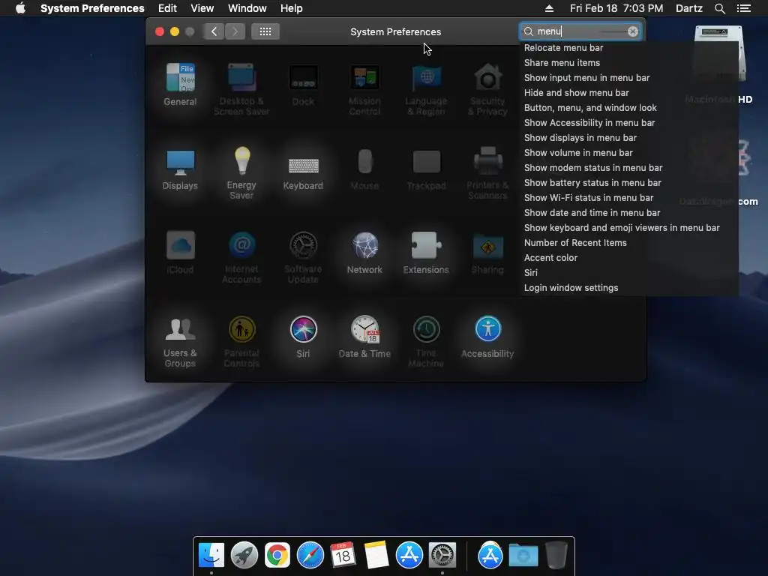Open the Dartz user menu
Viewport: 768px width, 576px height.
point(689,8)
